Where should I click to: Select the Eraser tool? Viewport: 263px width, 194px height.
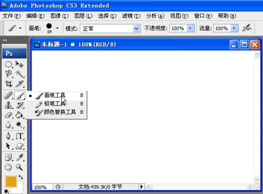8,115
